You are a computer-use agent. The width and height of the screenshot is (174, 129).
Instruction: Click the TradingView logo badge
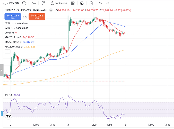(x=8, y=116)
